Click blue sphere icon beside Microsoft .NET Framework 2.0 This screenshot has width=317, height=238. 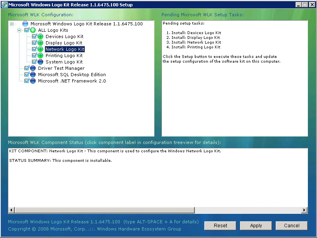(x=33, y=81)
